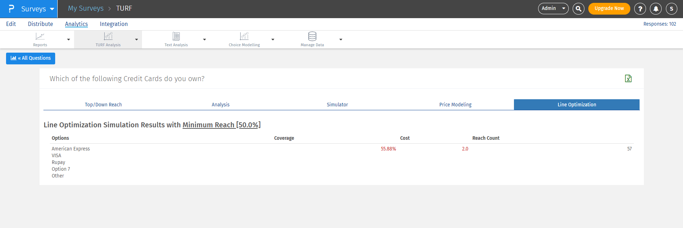Open the Admin dropdown

click(553, 9)
